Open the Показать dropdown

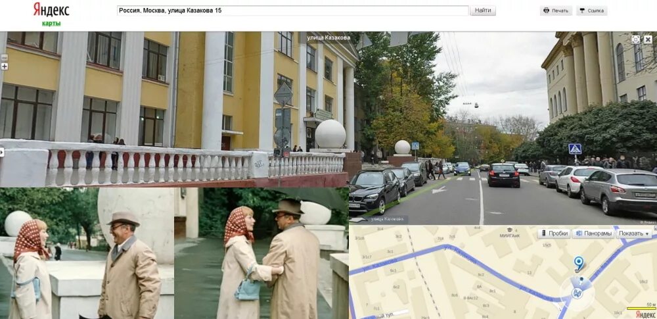tap(633, 233)
